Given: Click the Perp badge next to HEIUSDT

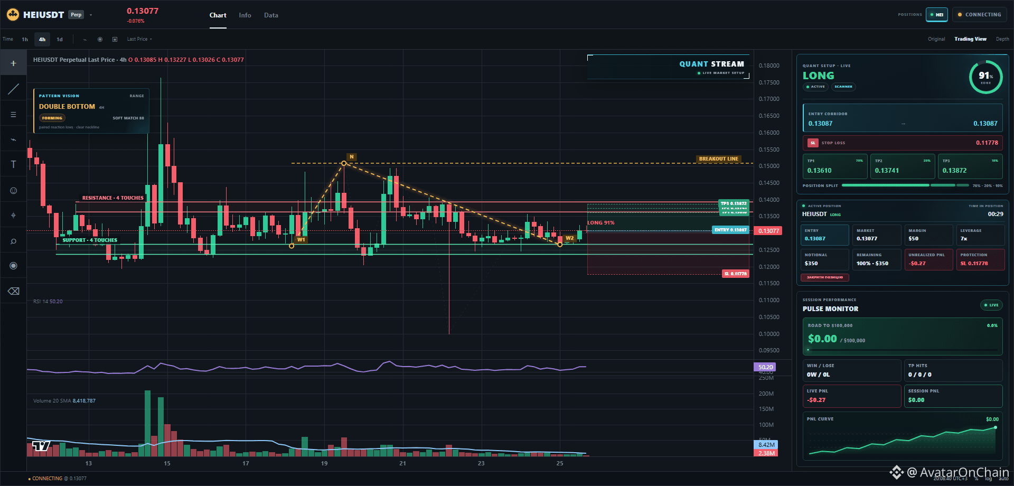Looking at the screenshot, I should click(76, 15).
